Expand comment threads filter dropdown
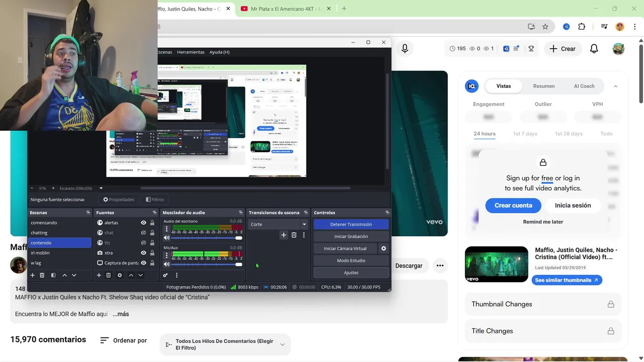Screen dimensions: 644x362 (x=225, y=344)
